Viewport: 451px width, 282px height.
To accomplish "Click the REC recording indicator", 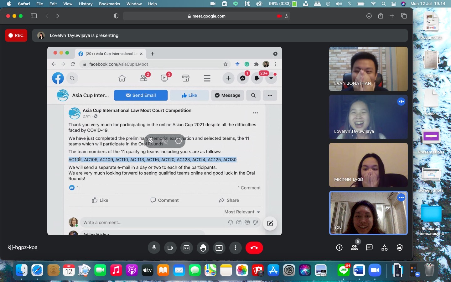I will point(16,35).
